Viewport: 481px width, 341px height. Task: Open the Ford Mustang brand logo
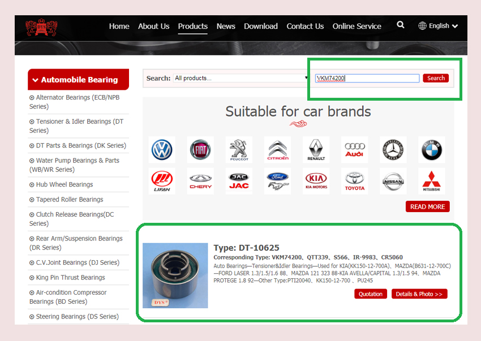277,181
